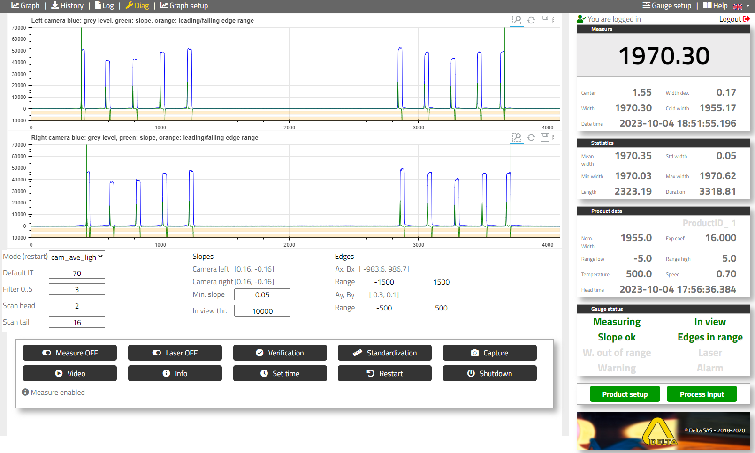Run the Verification check button
The image size is (755, 453).
280,353
